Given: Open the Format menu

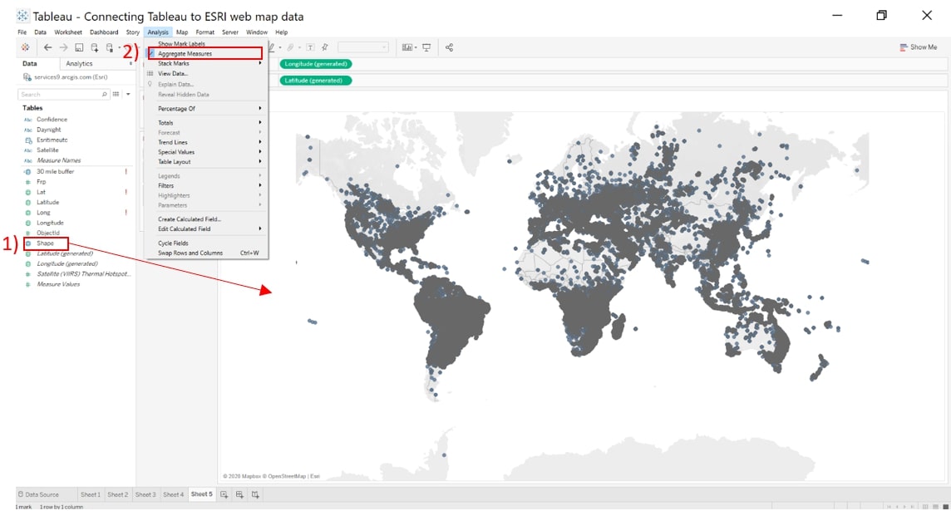Looking at the screenshot, I should (x=205, y=32).
